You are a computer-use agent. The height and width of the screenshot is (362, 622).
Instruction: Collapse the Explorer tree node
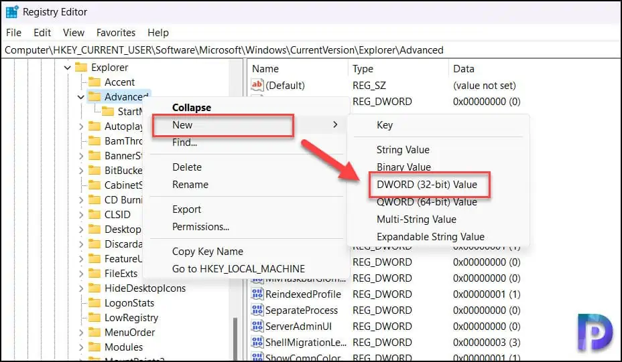click(x=68, y=68)
